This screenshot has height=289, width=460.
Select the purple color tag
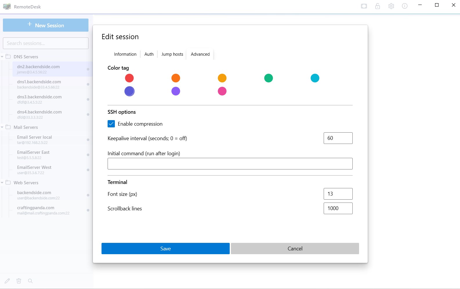tap(176, 91)
